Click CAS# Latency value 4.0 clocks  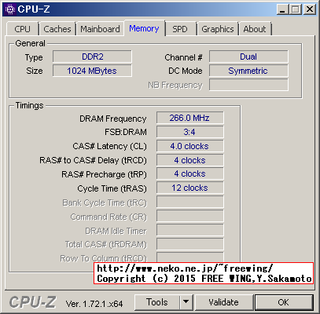tap(190, 146)
